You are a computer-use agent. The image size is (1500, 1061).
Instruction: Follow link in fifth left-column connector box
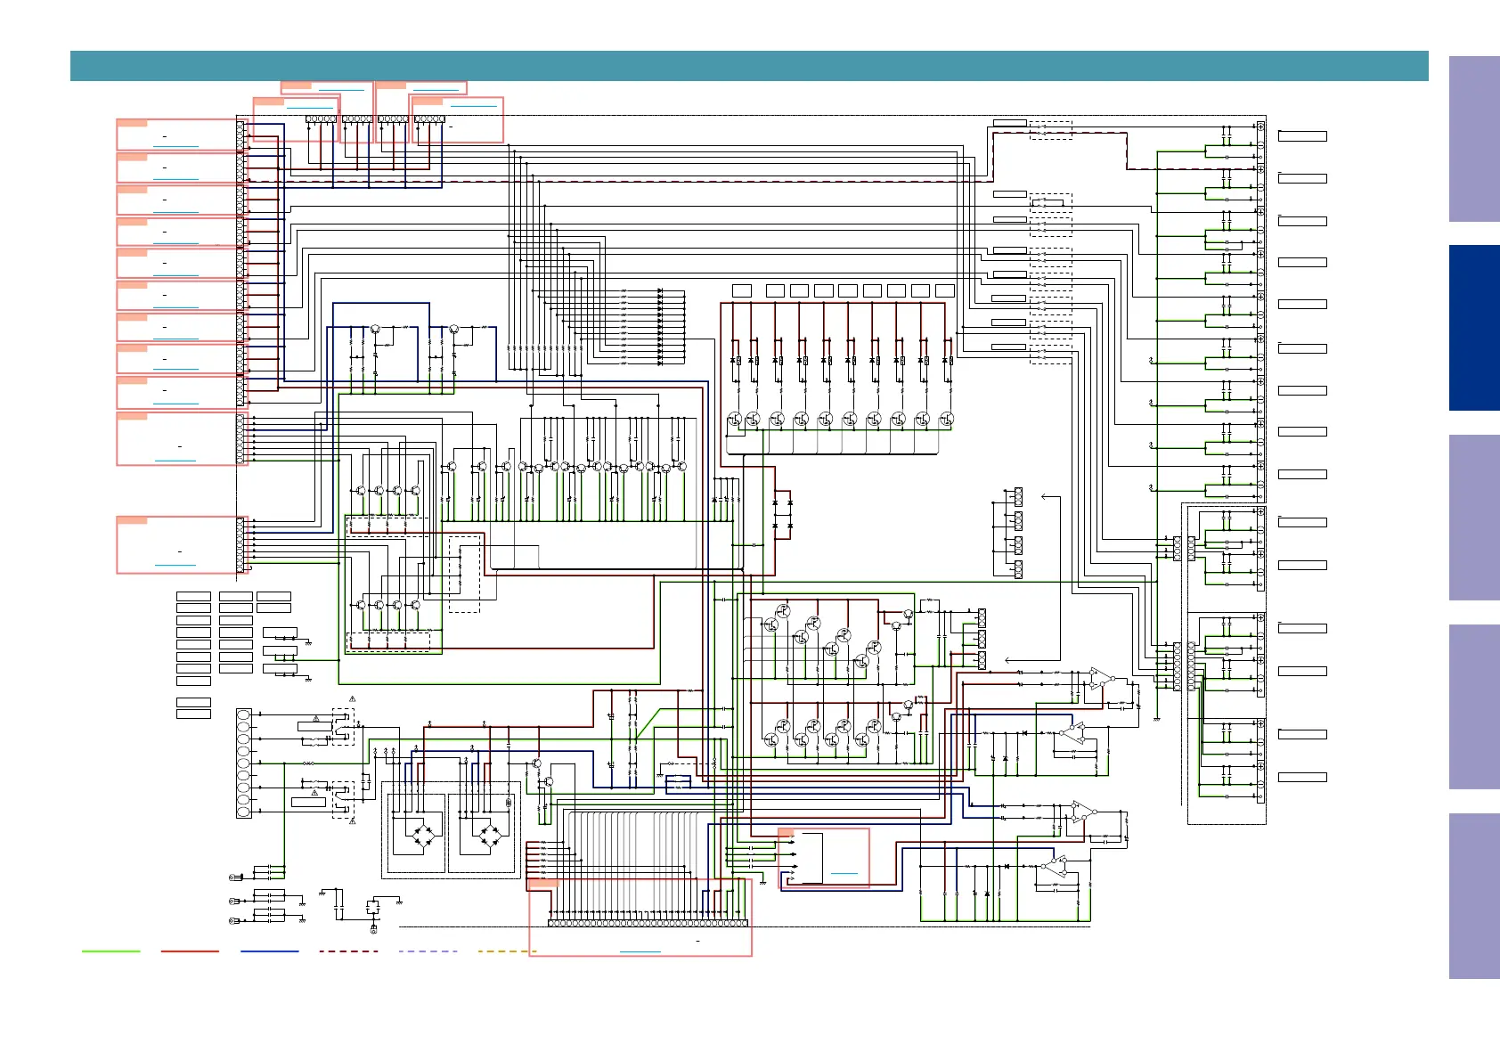click(x=175, y=273)
